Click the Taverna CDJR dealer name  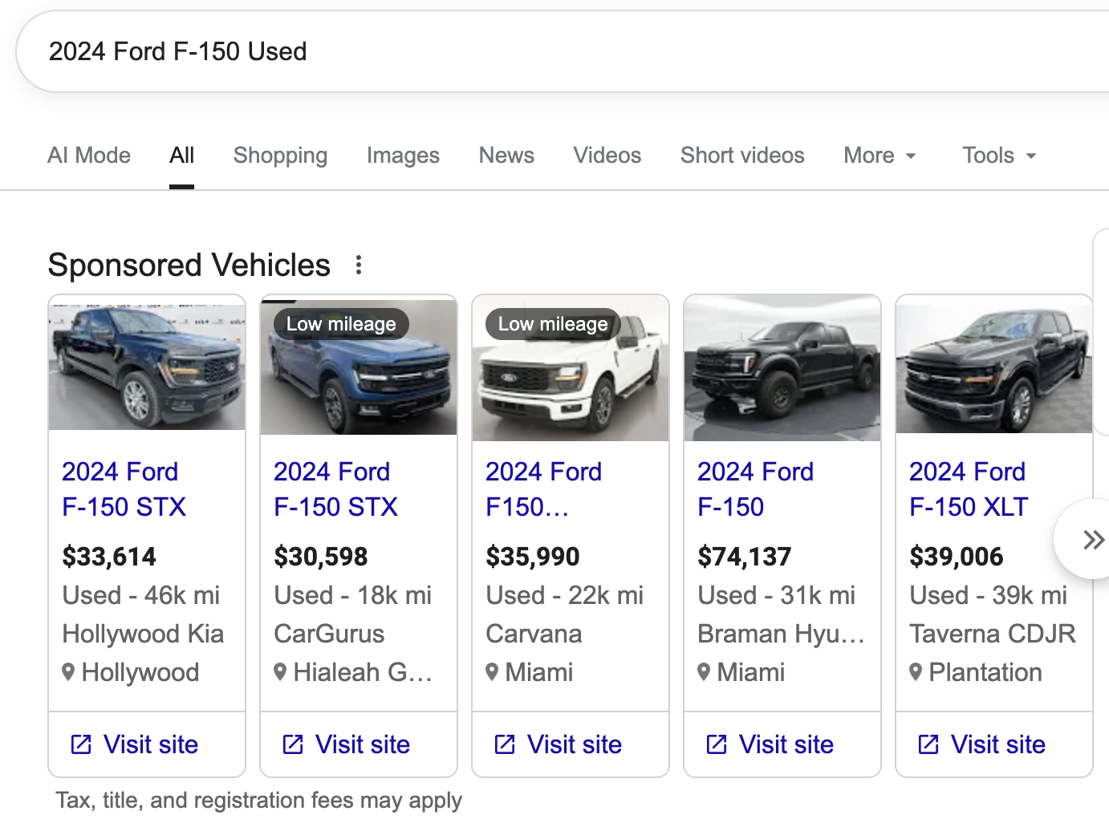coord(993,634)
